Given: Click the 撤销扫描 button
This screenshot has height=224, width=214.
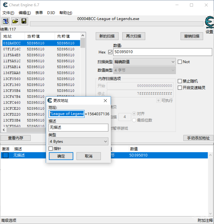Looking at the screenshot, I should click(192, 36).
